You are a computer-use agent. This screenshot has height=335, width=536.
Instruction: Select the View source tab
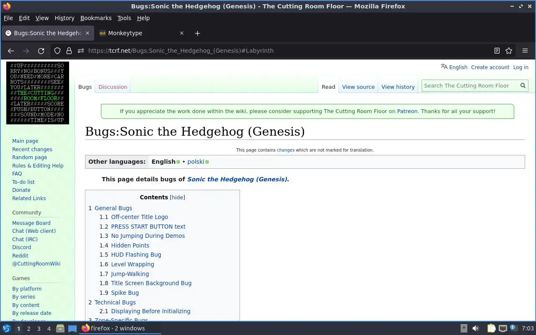[x=358, y=87]
